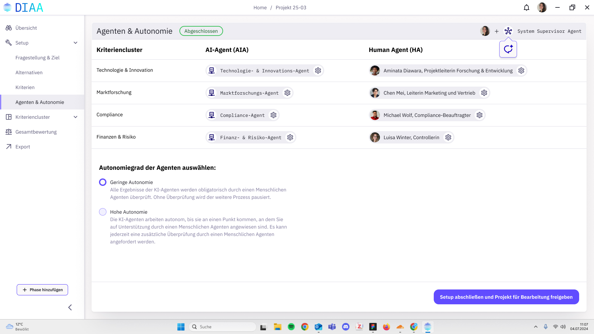
Task: Click the System Supervisor Agent network icon
Action: 508,31
